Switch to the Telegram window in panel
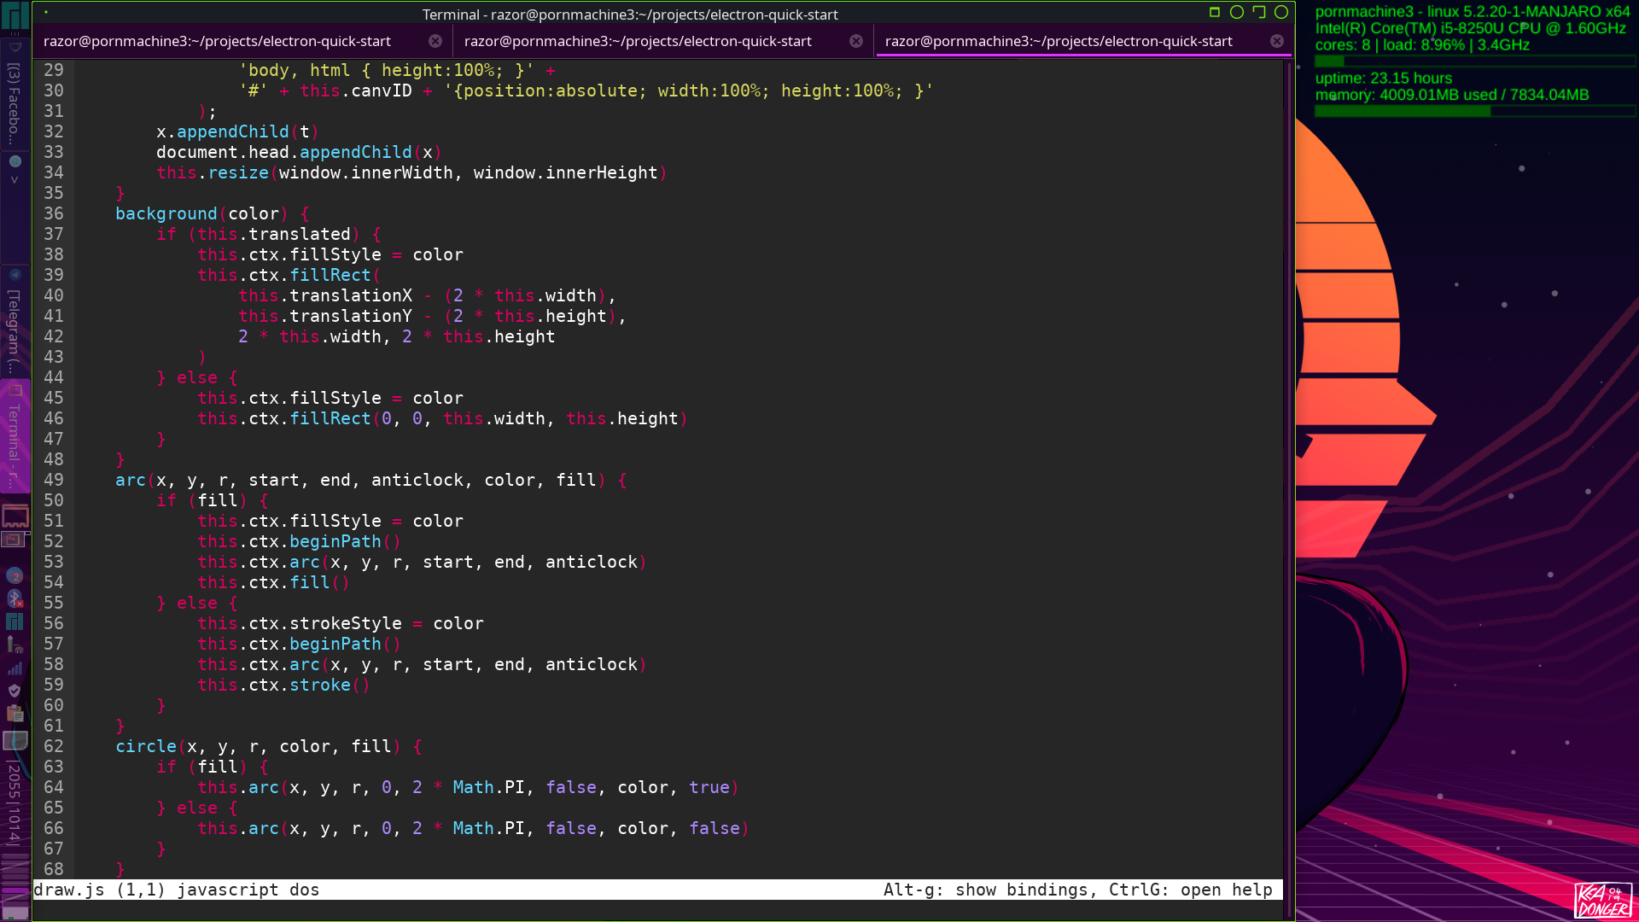Screen dimensions: 1639x922 [x=15, y=320]
